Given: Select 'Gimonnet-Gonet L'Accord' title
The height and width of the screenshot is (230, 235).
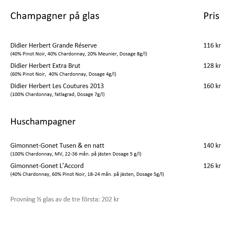Looking at the screenshot, I should [x=47, y=166].
